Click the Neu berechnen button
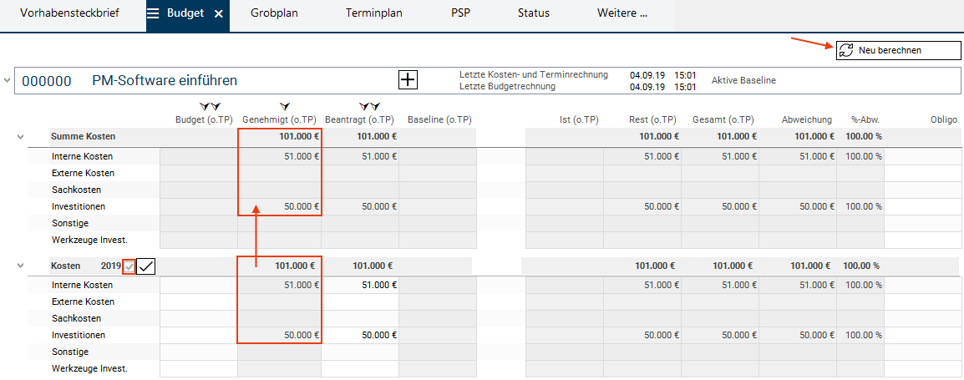964x380 pixels. [898, 50]
